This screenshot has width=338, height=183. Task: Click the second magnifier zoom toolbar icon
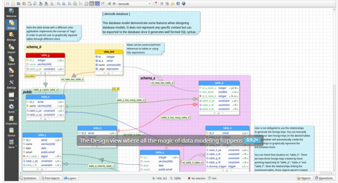pyautogui.click(x=64, y=4)
